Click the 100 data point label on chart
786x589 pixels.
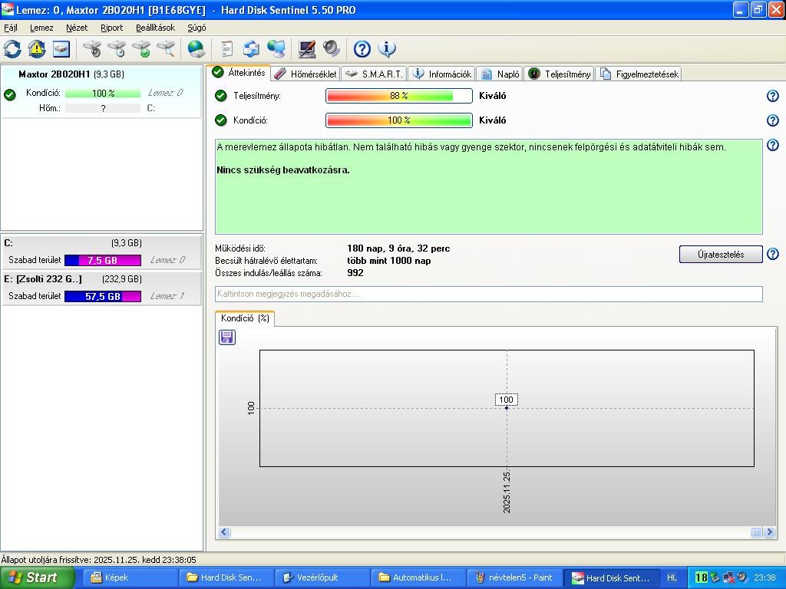tap(507, 400)
